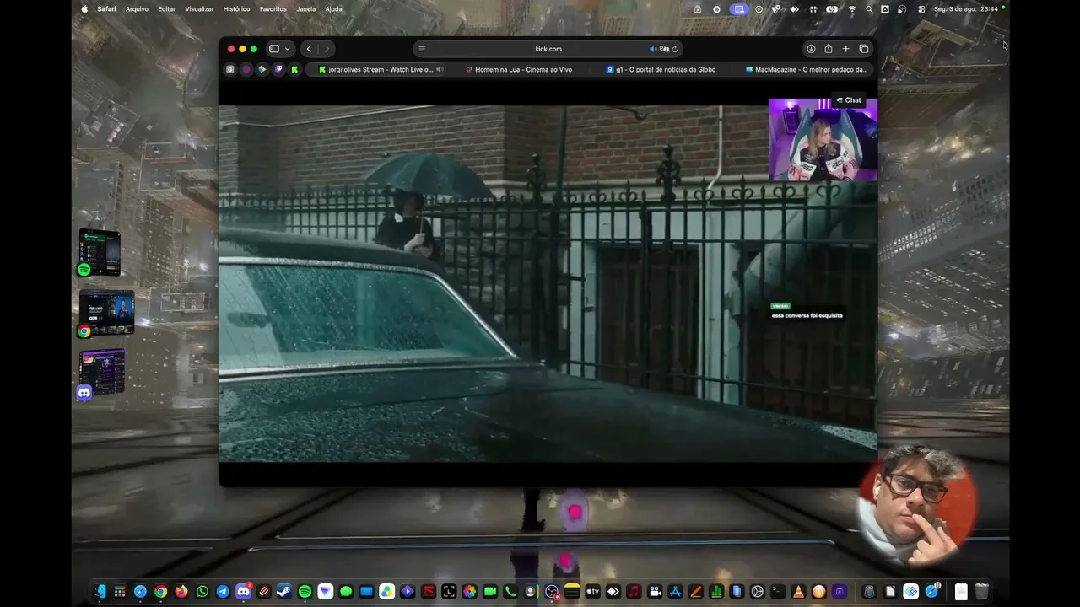Open Telegram from the Dock
Screen dimensions: 1080x607
point(223,592)
